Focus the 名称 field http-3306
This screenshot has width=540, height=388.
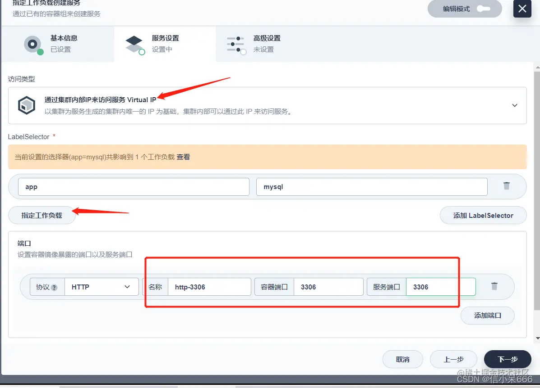tap(209, 287)
